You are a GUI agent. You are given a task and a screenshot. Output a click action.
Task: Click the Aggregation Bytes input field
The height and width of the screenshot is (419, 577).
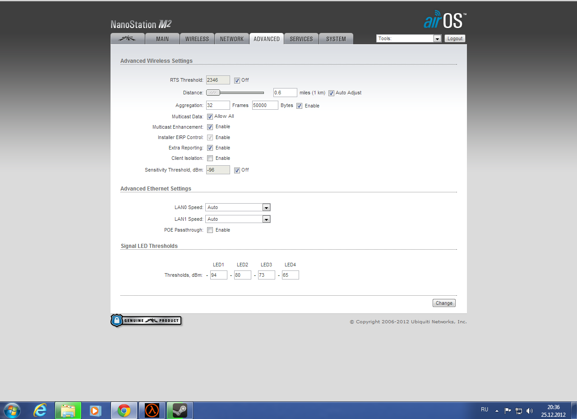pyautogui.click(x=265, y=105)
